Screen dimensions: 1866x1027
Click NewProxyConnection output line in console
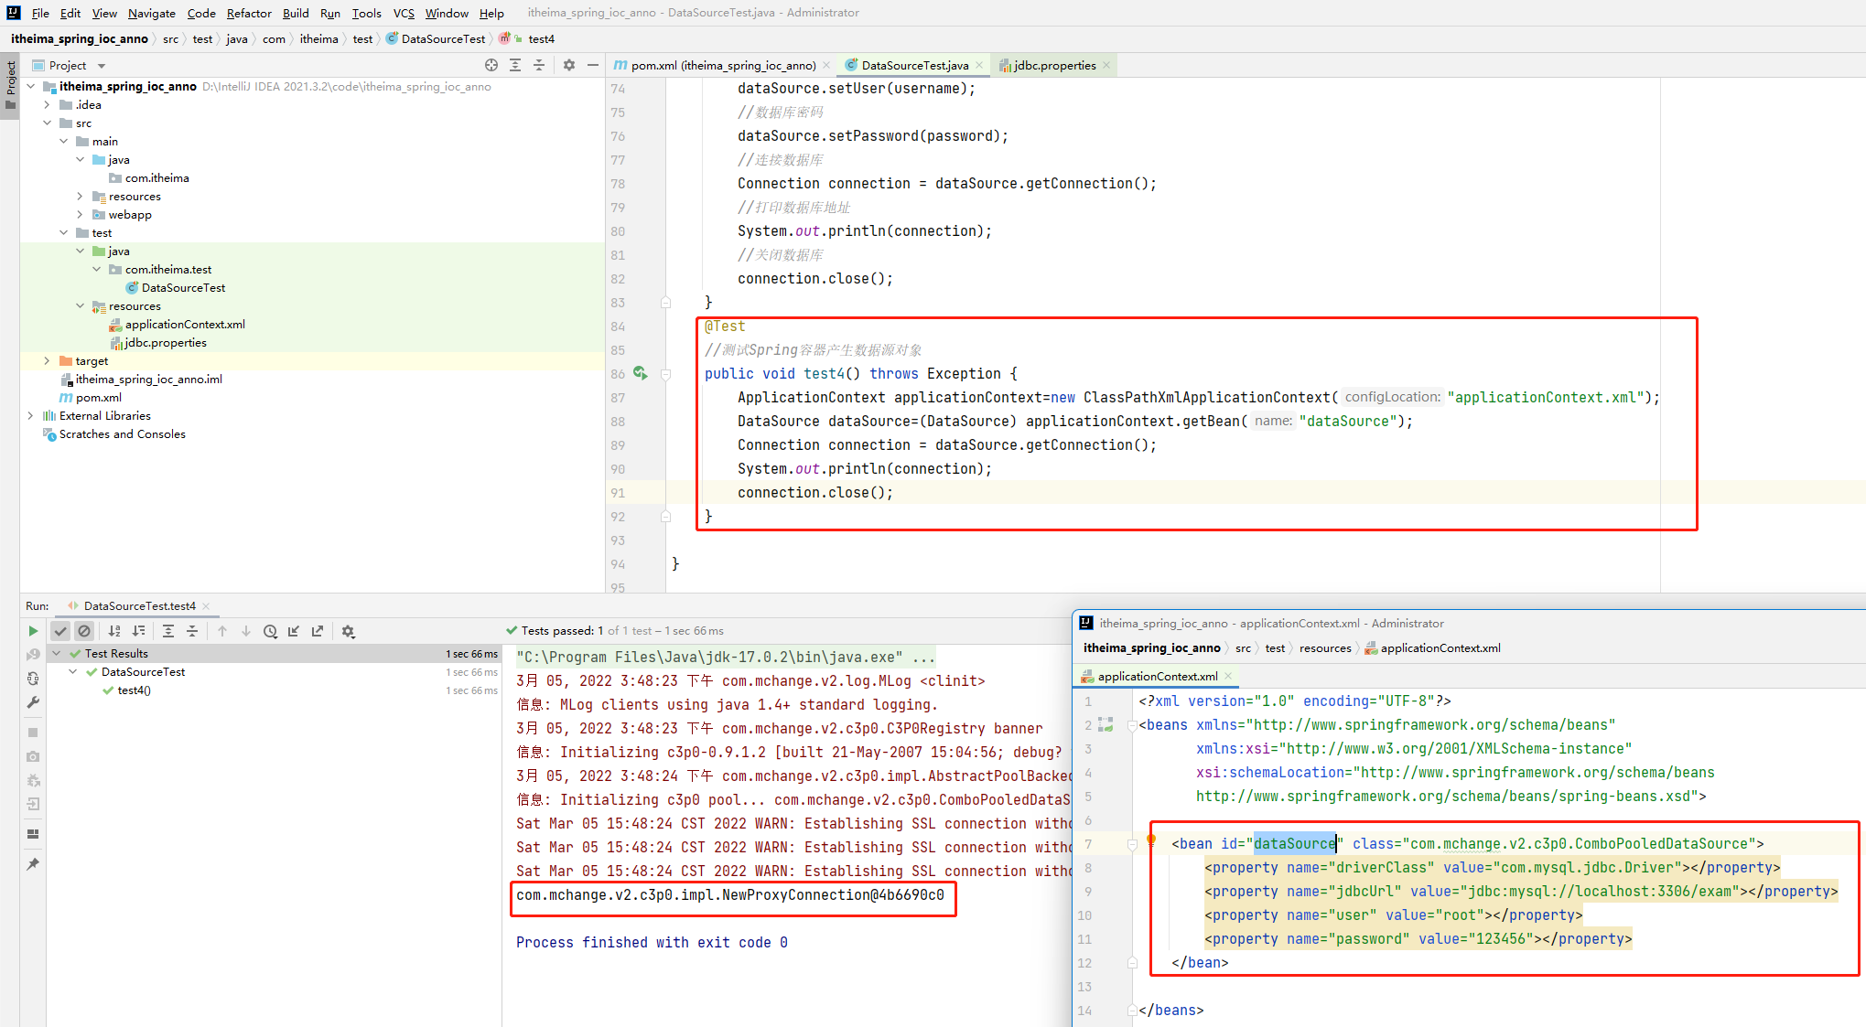pos(729,895)
